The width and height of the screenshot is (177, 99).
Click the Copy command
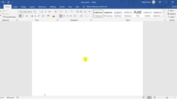pyautogui.click(x=6, y=14)
